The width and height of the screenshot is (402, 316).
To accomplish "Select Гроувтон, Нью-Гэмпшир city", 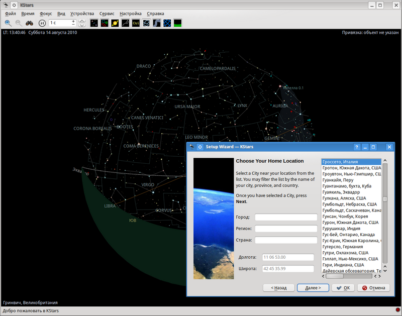I will (351, 174).
